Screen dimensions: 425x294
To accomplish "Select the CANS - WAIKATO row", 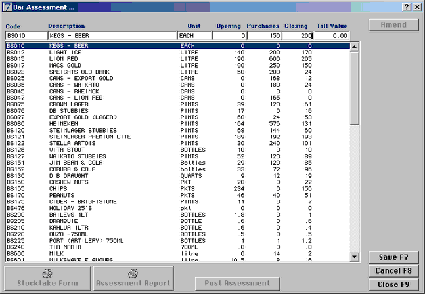I will [178, 85].
